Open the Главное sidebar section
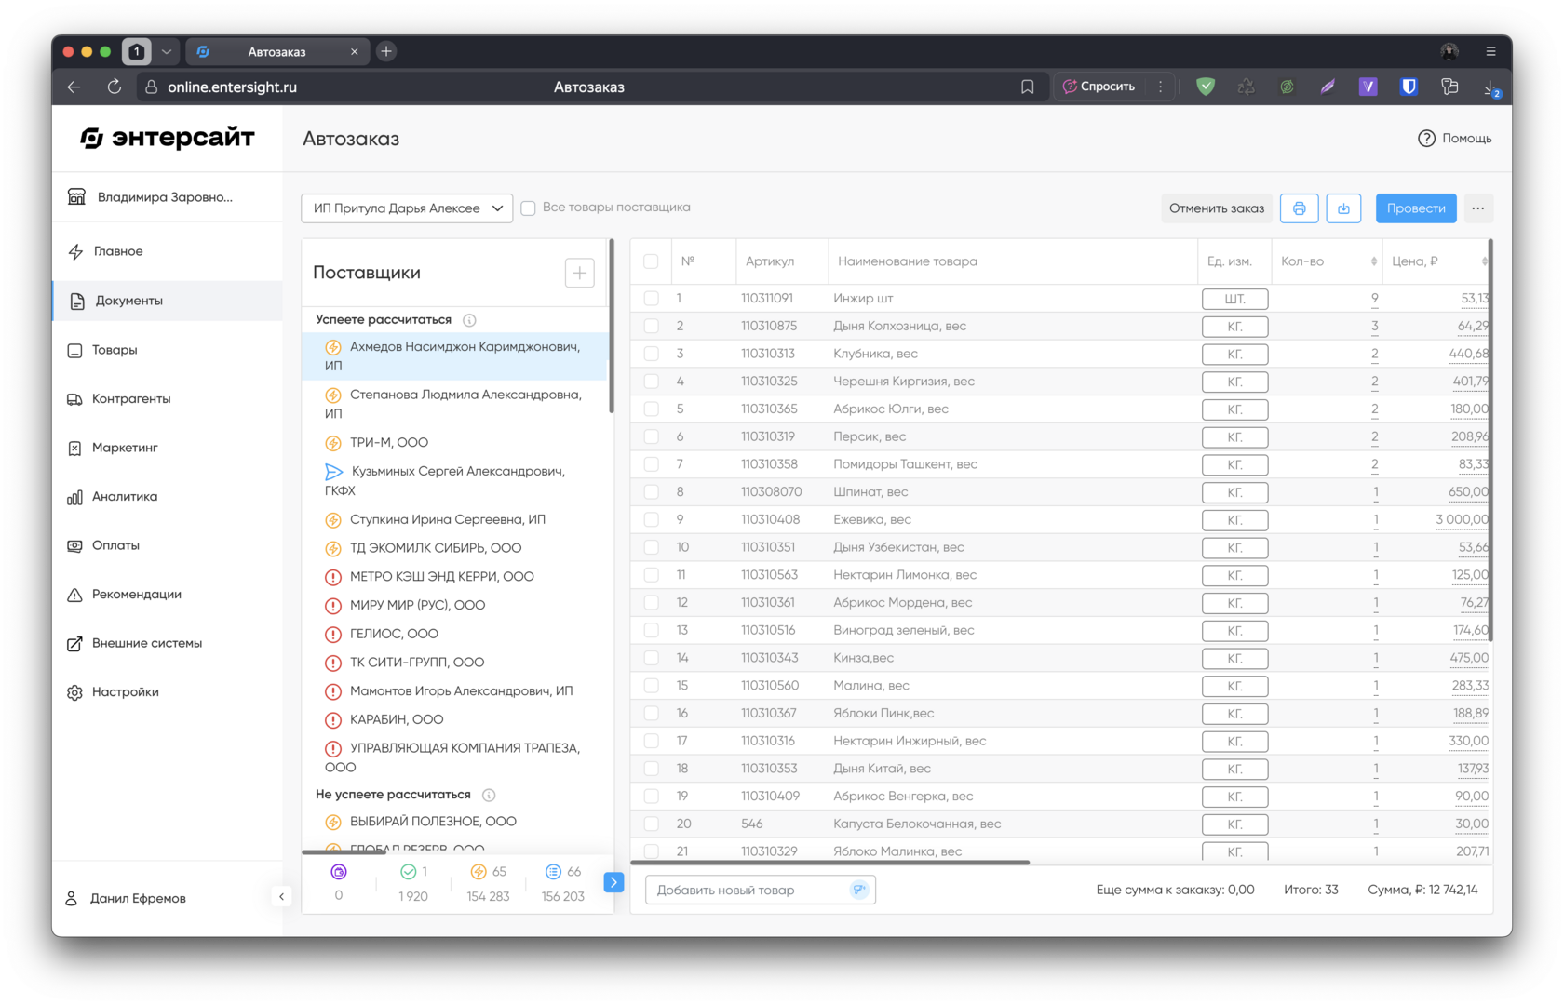This screenshot has width=1564, height=1005. tap(168, 251)
